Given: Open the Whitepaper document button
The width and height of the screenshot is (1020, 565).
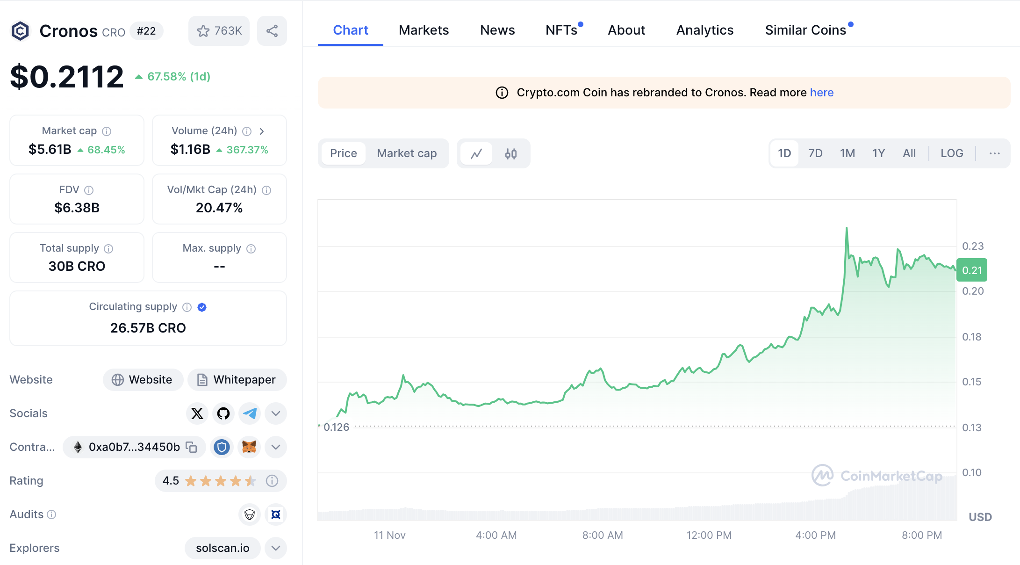Looking at the screenshot, I should (x=237, y=379).
